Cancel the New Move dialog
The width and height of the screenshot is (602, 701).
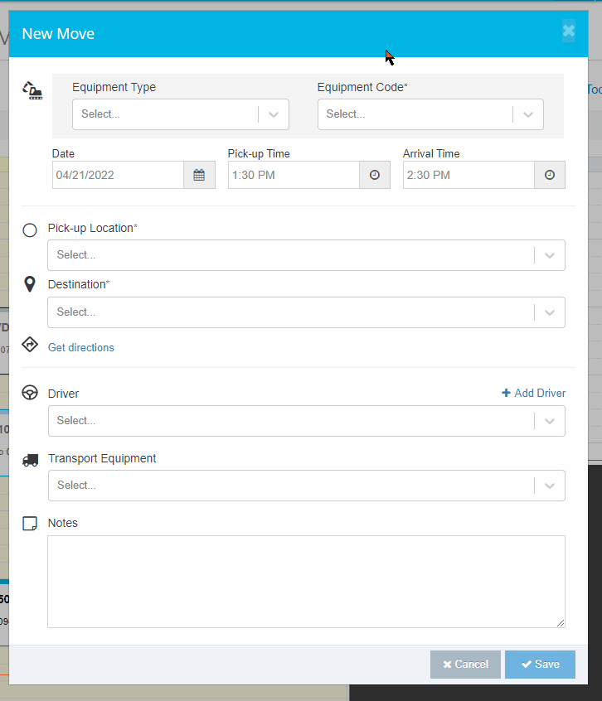[x=465, y=664]
